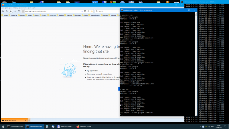Open the site information icon in the address bar
Image resolution: width=229 pixels, height=129 pixels.
pos(23,11)
